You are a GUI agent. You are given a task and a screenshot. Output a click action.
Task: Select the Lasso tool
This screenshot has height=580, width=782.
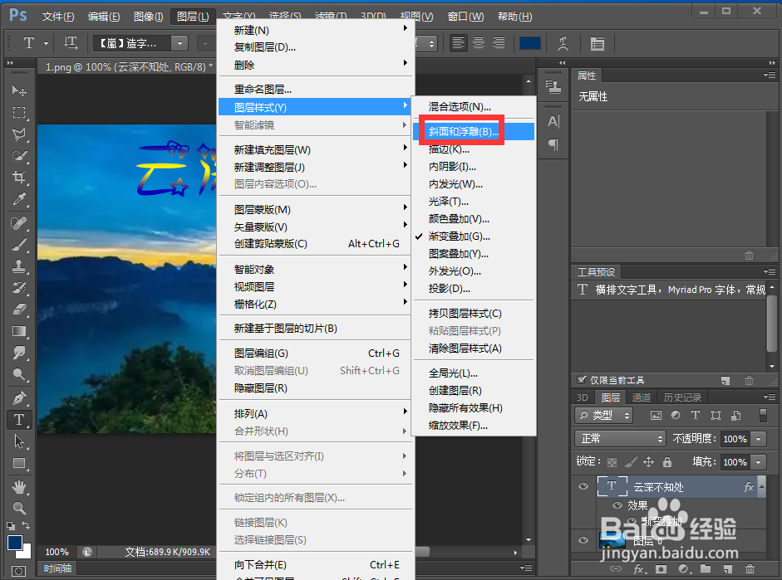tap(19, 134)
